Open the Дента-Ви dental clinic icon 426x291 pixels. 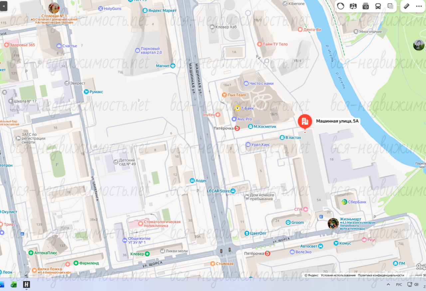(x=300, y=30)
